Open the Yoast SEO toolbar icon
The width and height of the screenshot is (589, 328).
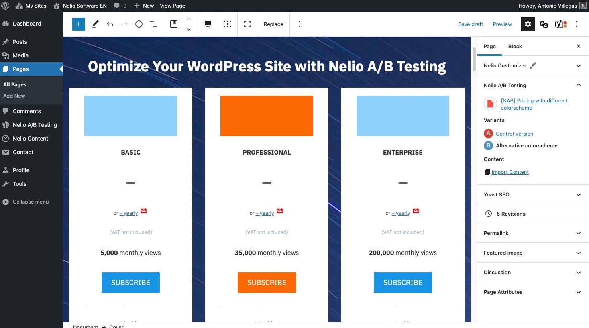[561, 24]
